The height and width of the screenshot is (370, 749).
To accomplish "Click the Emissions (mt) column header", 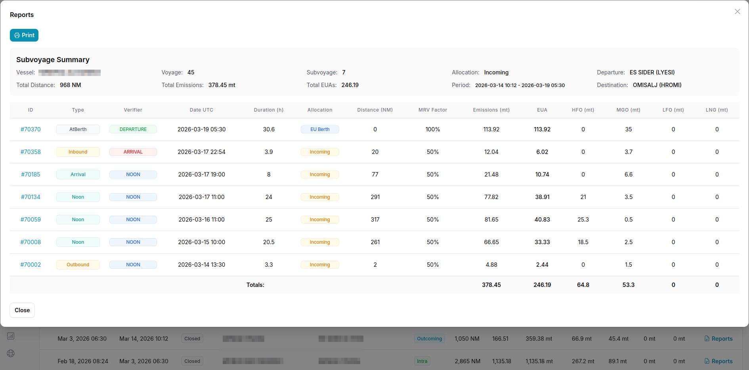I will [x=491, y=110].
